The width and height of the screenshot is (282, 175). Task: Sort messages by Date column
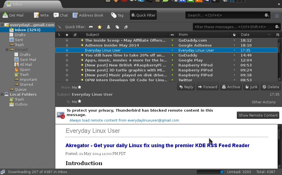click(x=256, y=34)
